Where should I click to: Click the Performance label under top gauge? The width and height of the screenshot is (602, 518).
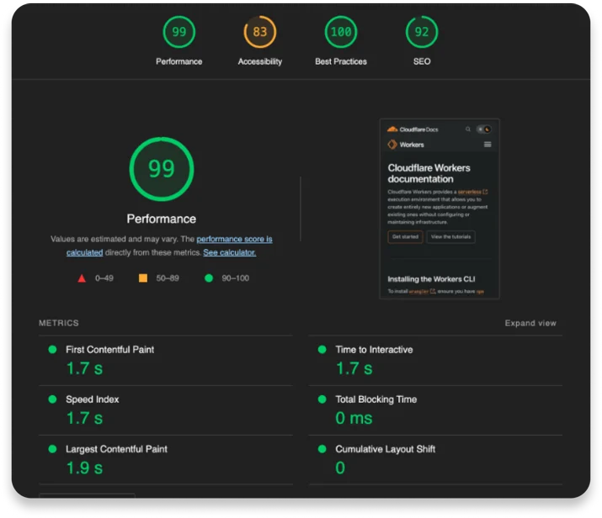[x=178, y=61]
